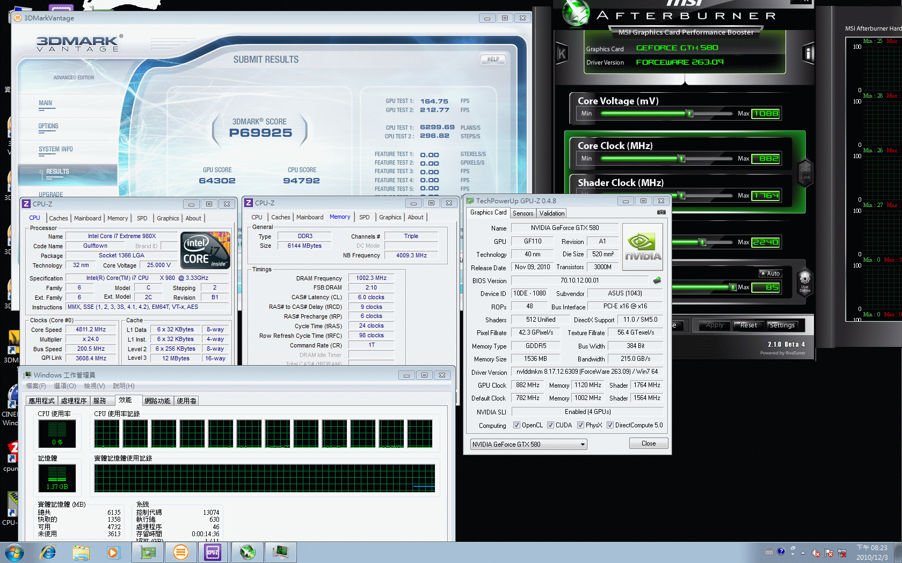Open Task Manager 檔案(F) menu
Image resolution: width=902 pixels, height=563 pixels.
(x=36, y=386)
